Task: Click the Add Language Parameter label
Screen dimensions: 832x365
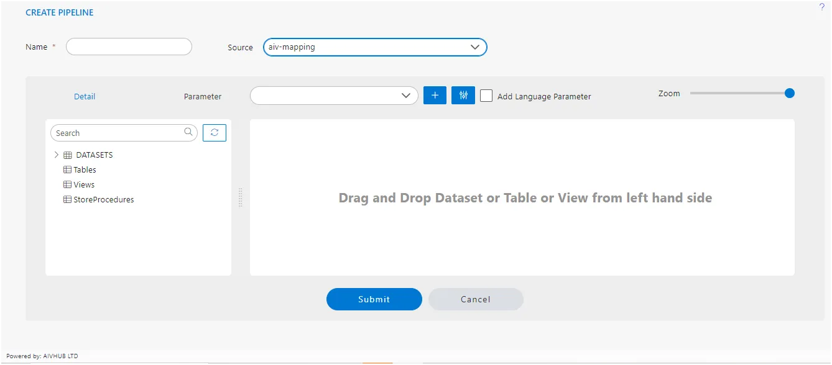Action: pyautogui.click(x=544, y=96)
